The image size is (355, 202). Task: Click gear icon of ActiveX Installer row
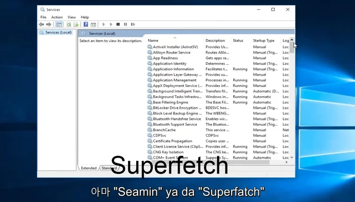149,47
